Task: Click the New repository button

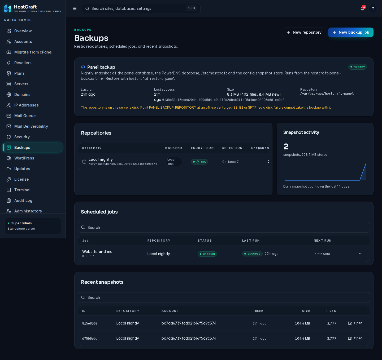Action: [304, 32]
